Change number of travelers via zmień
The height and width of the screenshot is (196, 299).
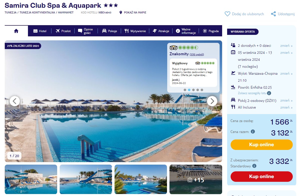pos(286,46)
